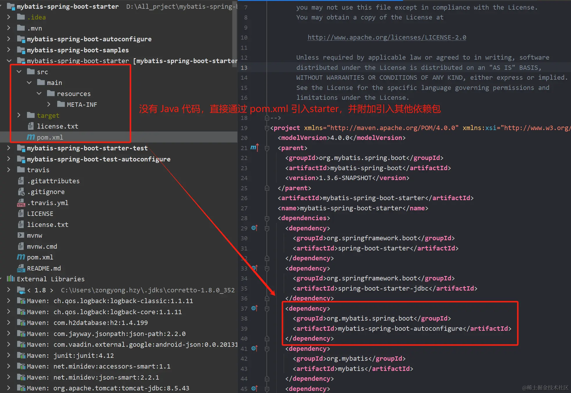This screenshot has height=393, width=571.
Task: Fold the comment end at line 18
Action: [267, 118]
